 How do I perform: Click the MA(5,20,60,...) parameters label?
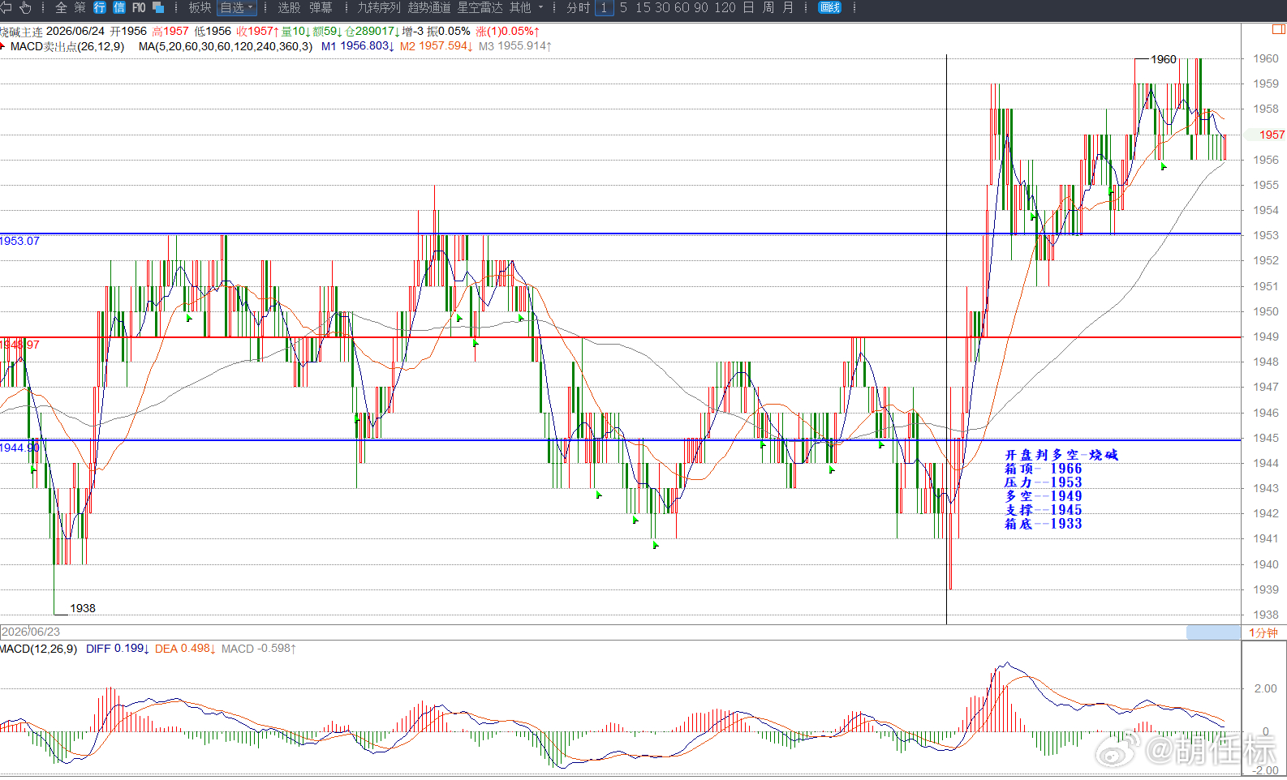click(226, 46)
